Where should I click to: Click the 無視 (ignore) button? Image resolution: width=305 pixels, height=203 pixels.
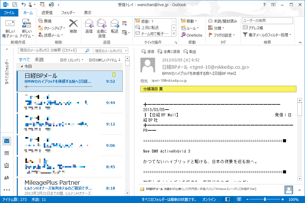45,21
